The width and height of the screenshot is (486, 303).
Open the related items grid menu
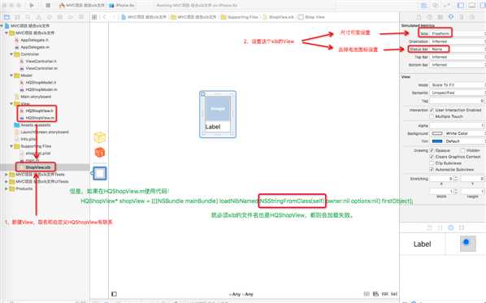tap(94, 17)
